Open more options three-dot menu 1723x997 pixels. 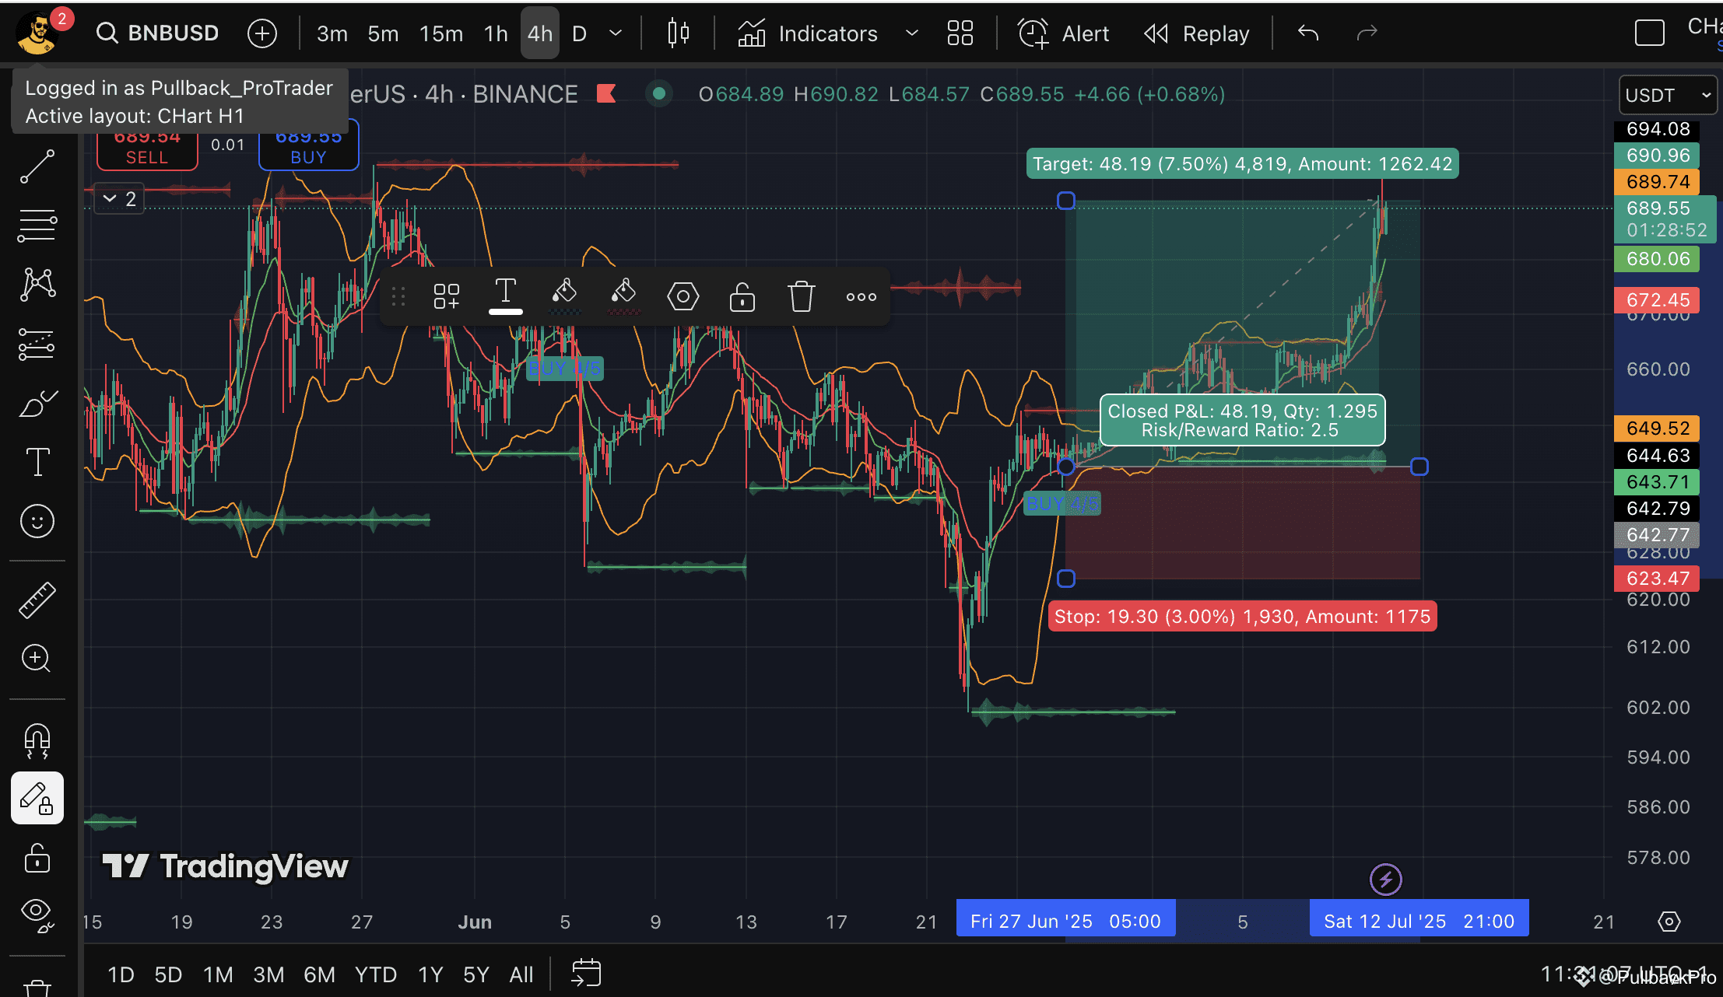[861, 296]
